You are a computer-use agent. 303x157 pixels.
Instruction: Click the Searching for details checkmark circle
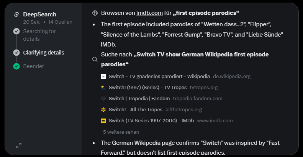(16, 31)
